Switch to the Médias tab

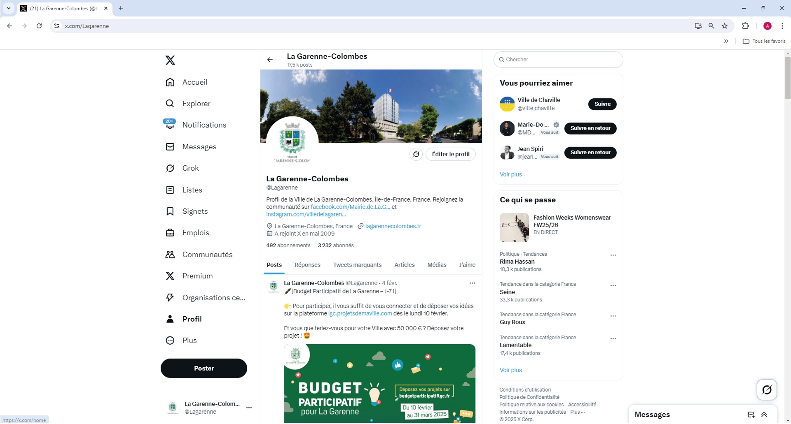point(437,265)
